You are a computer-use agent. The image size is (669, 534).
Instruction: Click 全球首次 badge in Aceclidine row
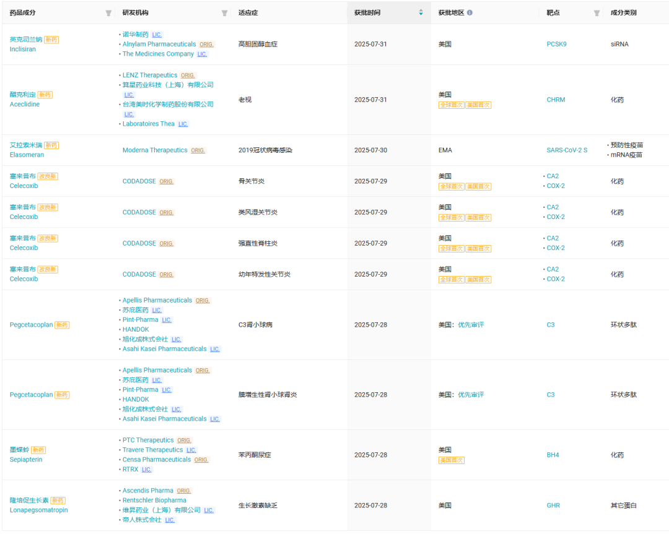tap(451, 105)
